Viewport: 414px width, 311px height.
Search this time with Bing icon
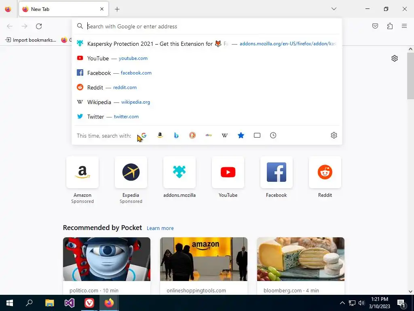pos(176,135)
